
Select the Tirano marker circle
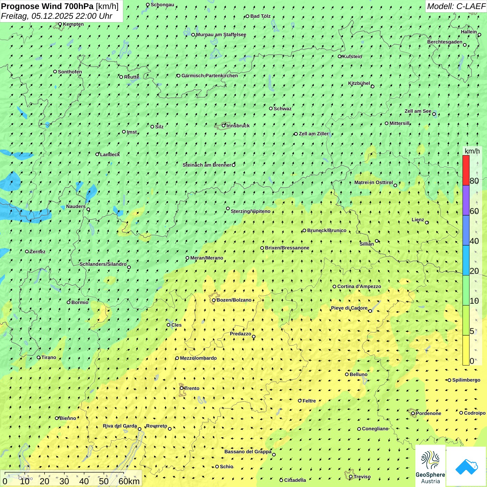[x=39, y=358]
